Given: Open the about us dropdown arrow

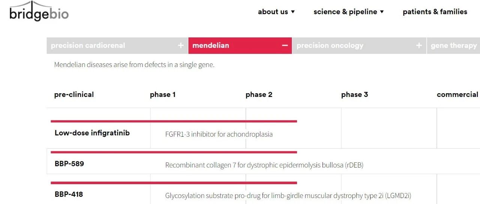Looking at the screenshot, I should click(293, 12).
